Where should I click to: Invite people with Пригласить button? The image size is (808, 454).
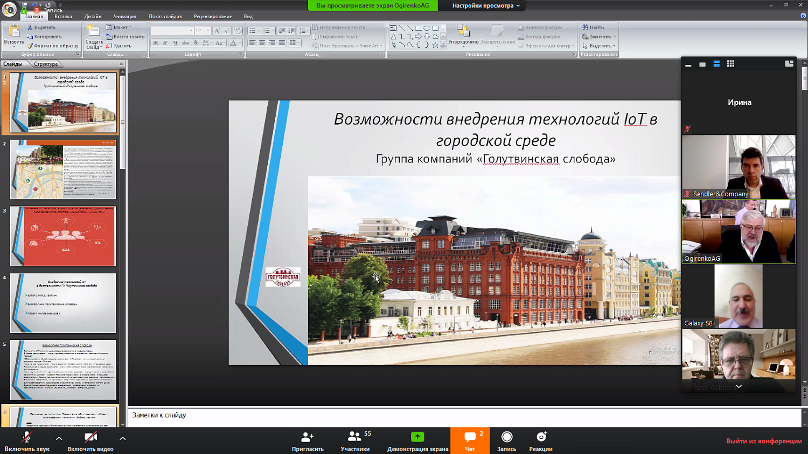(308, 441)
